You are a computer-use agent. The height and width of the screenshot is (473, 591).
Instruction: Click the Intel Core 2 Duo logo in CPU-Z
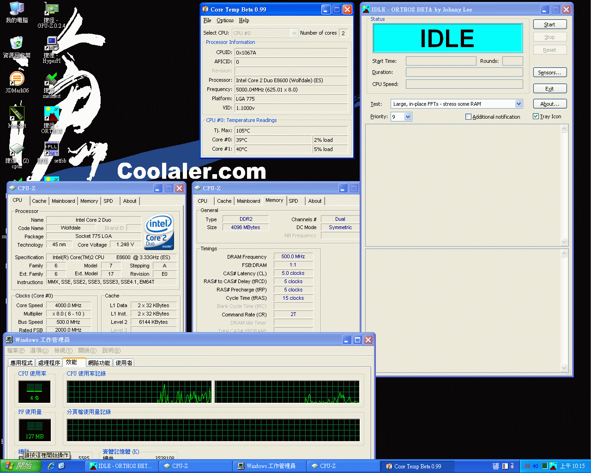pos(159,232)
